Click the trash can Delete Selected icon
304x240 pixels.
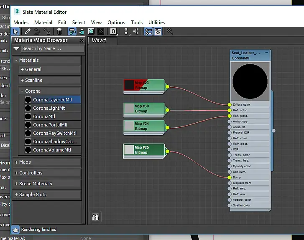[x=59, y=31]
